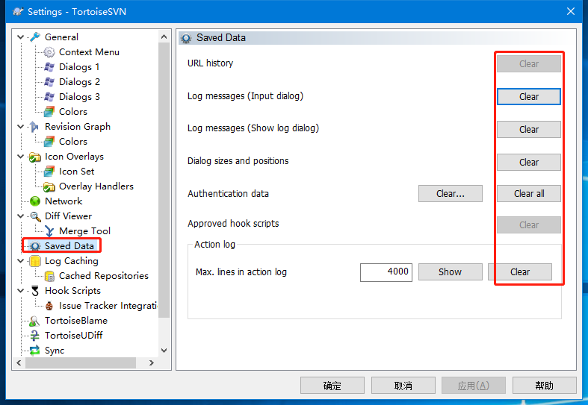
Task: Click the 确定 (OK) button
Action: 332,386
